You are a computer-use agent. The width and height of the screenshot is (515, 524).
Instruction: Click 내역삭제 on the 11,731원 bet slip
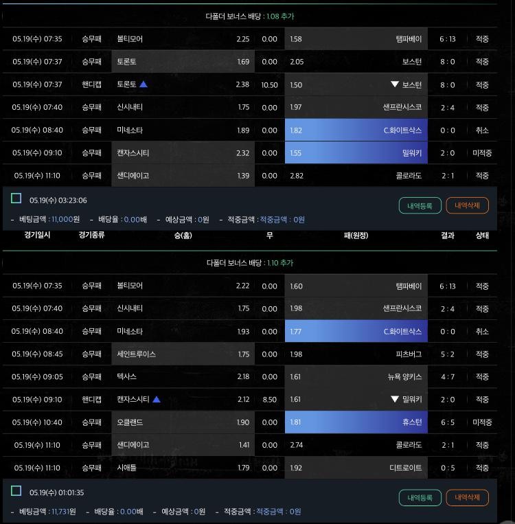pos(467,498)
